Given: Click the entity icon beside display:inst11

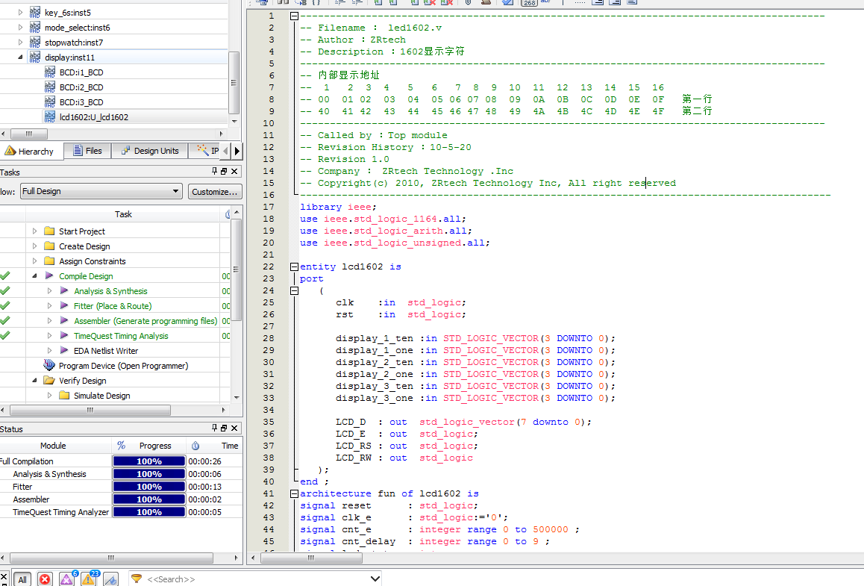Looking at the screenshot, I should 35,57.
